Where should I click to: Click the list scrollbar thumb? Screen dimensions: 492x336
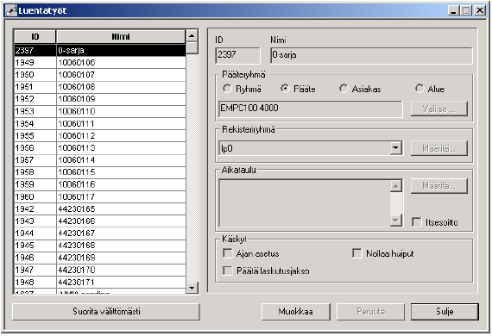192,48
